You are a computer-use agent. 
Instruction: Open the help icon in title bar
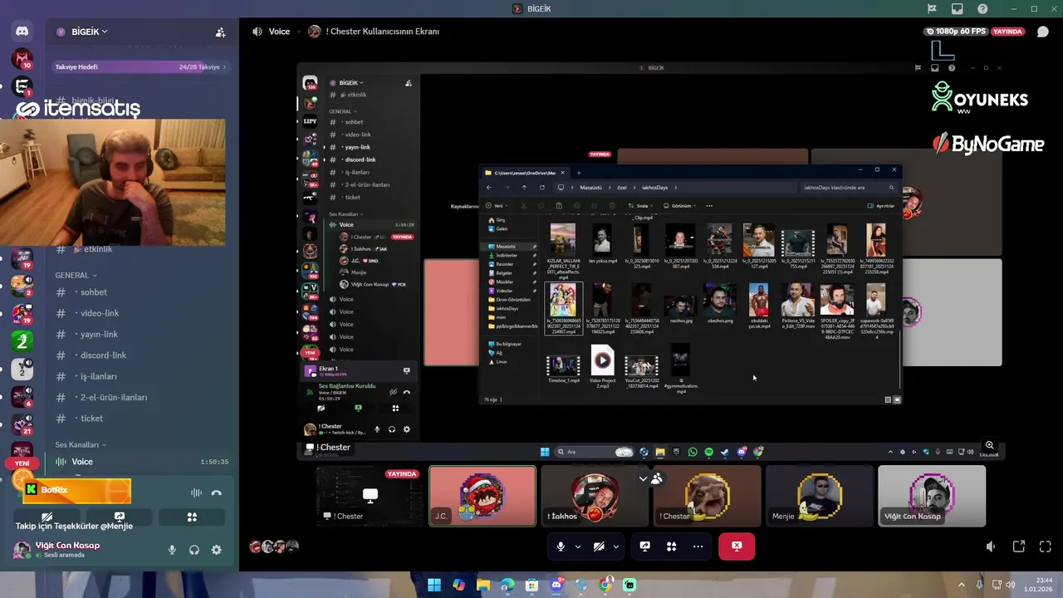click(982, 8)
